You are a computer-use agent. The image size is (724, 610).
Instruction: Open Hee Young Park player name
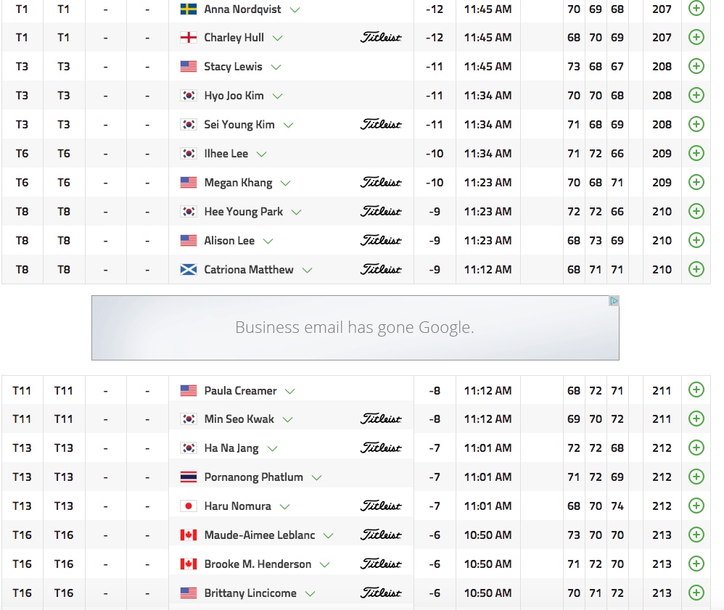click(243, 212)
